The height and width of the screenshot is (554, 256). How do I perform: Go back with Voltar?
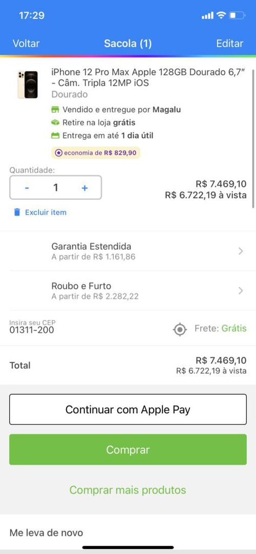pos(26,44)
